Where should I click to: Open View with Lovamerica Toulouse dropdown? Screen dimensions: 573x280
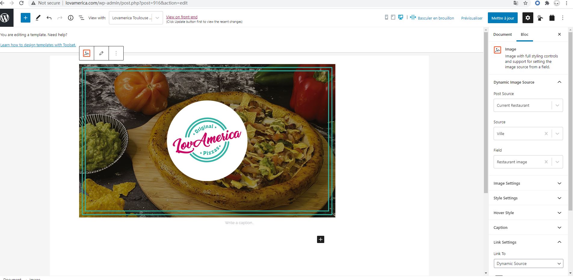136,18
